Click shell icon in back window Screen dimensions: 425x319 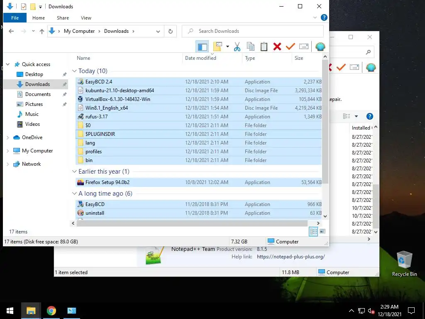371,67
